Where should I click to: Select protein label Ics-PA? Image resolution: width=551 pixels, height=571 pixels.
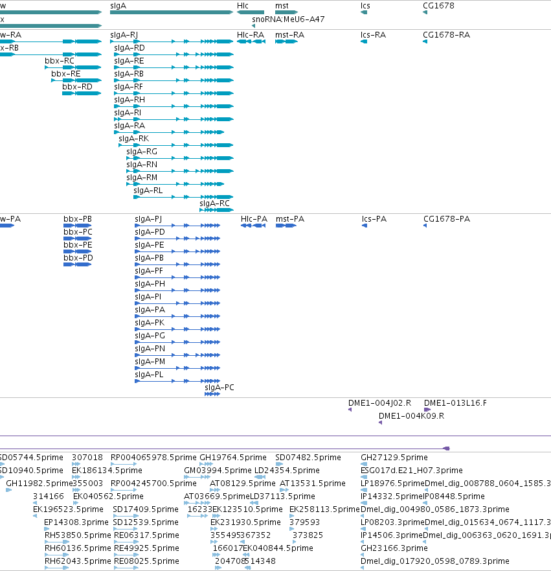click(374, 219)
